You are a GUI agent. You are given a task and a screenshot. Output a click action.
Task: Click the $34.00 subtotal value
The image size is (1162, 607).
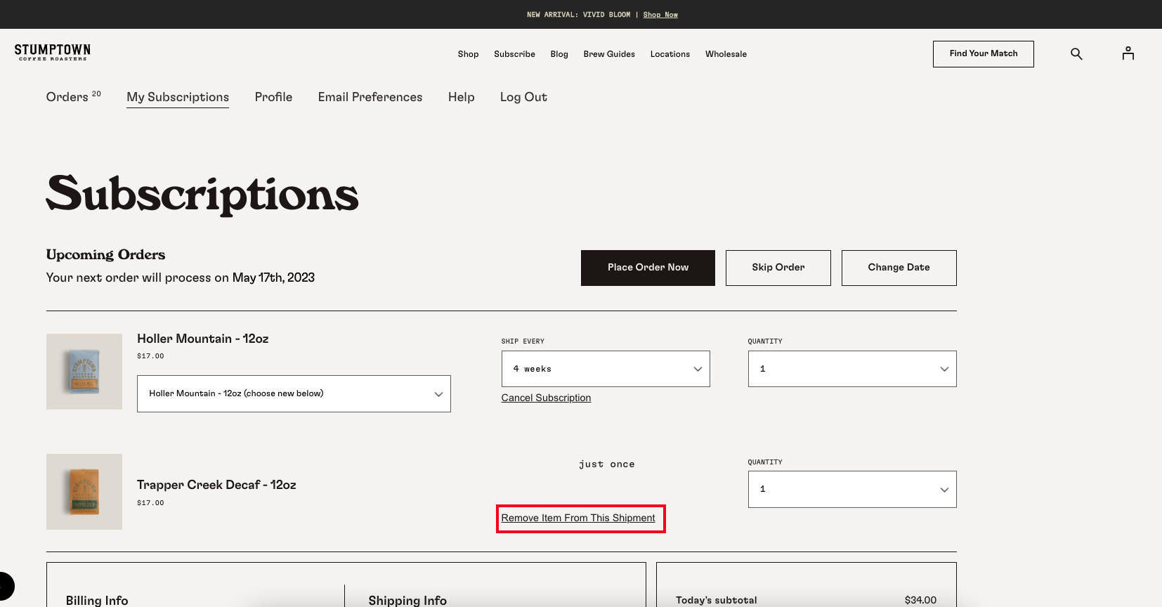coord(920,600)
